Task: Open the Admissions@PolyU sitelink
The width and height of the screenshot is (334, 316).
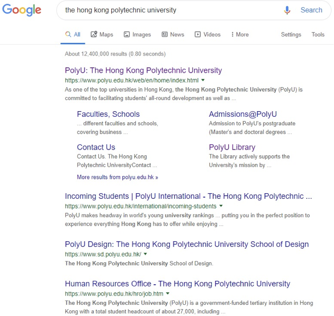Action: 243,114
